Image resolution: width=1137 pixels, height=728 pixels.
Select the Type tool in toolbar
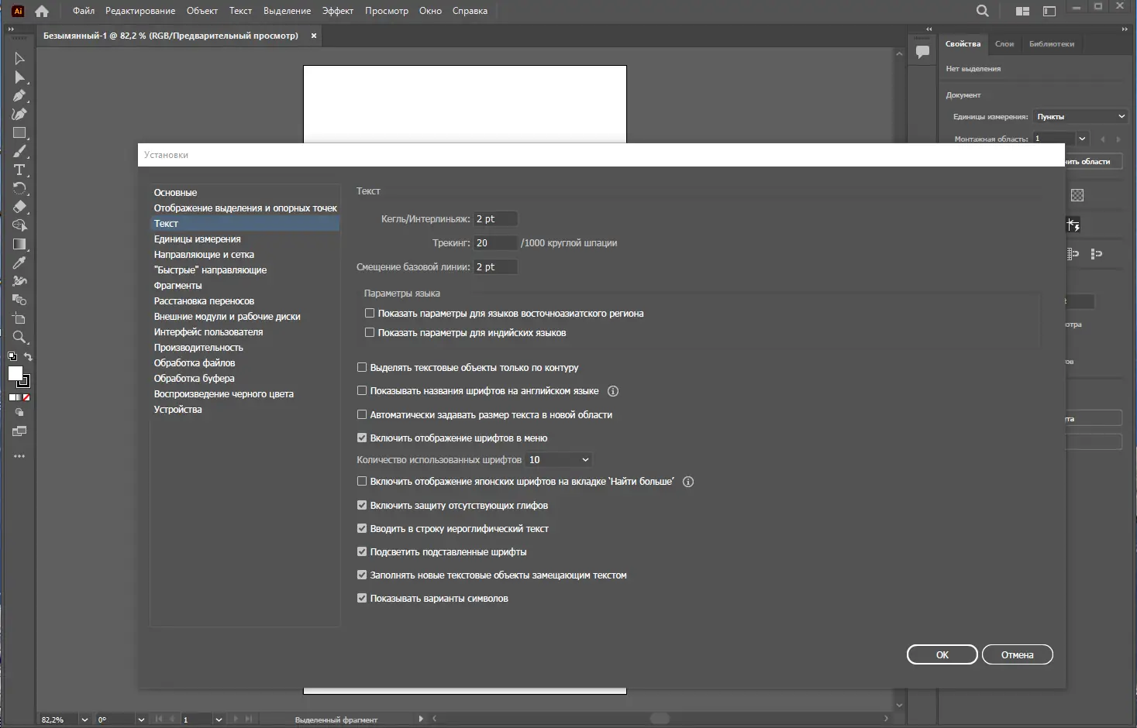click(x=19, y=170)
